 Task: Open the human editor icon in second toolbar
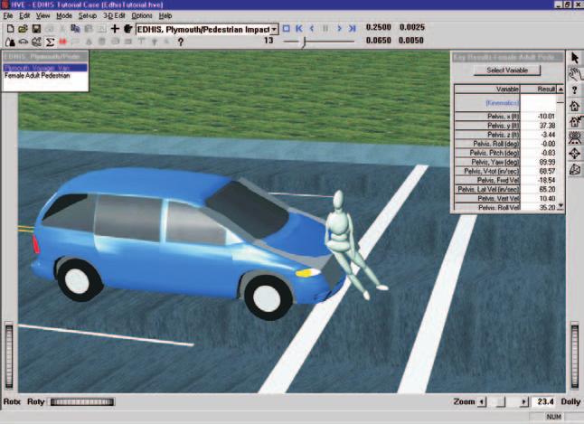tap(11, 42)
